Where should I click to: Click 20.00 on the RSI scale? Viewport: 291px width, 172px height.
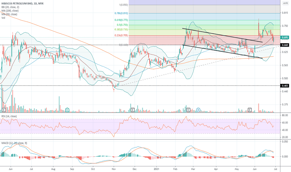[x=285, y=137]
